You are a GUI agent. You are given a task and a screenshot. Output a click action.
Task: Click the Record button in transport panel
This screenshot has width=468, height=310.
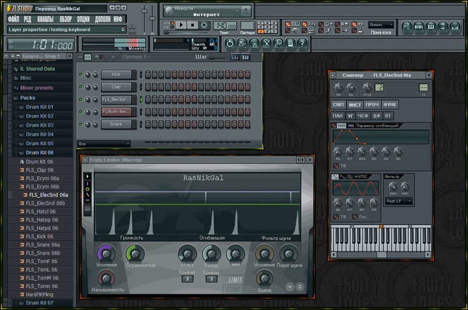[205, 25]
